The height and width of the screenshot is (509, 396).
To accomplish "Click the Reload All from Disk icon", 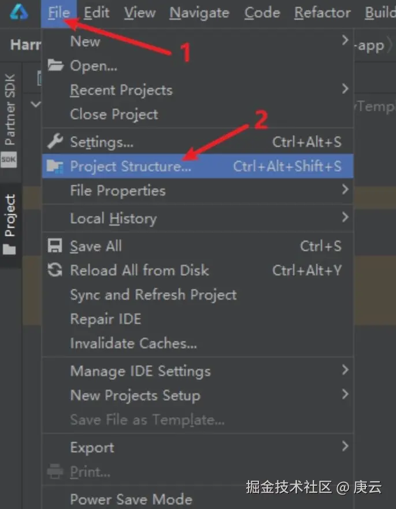I will pyautogui.click(x=55, y=270).
